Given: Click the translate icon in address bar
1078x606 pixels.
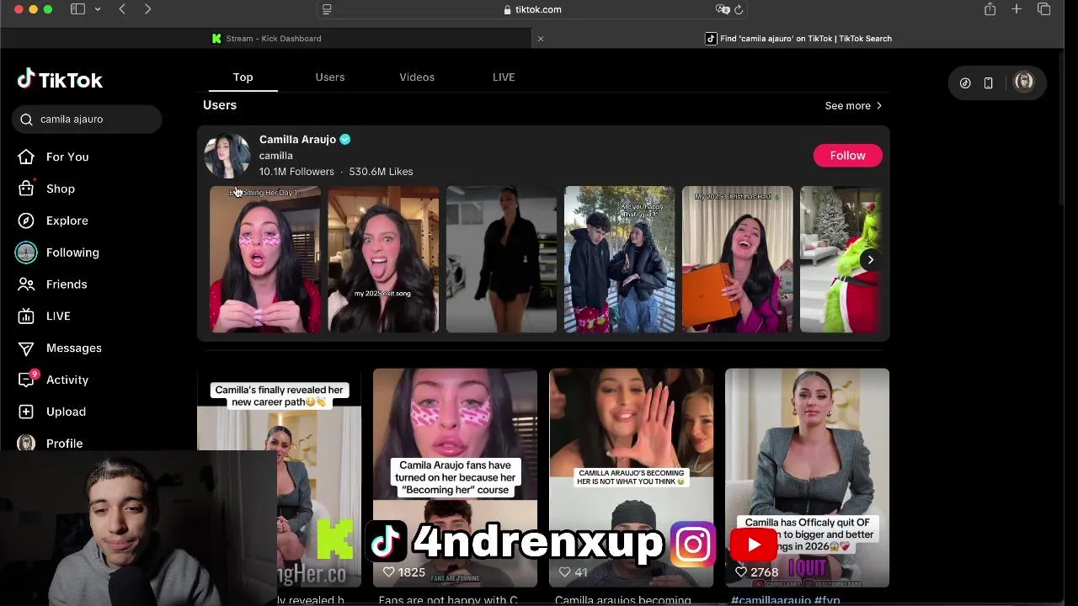Looking at the screenshot, I should tap(722, 9).
